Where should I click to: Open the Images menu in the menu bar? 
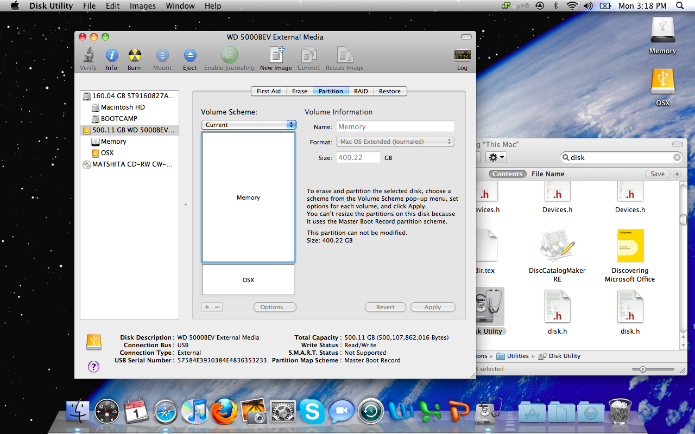pyautogui.click(x=143, y=6)
